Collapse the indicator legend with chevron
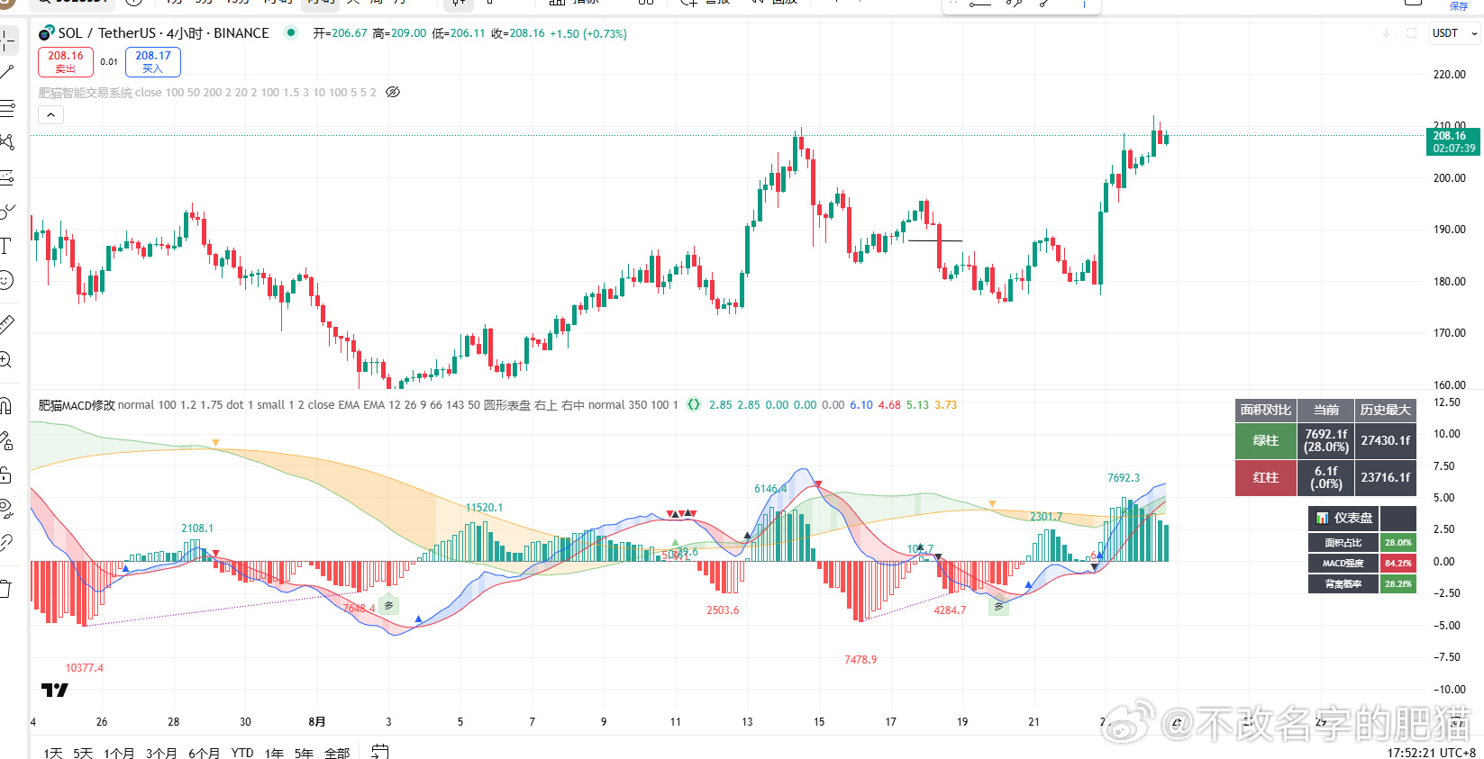The image size is (1484, 759). (50, 115)
